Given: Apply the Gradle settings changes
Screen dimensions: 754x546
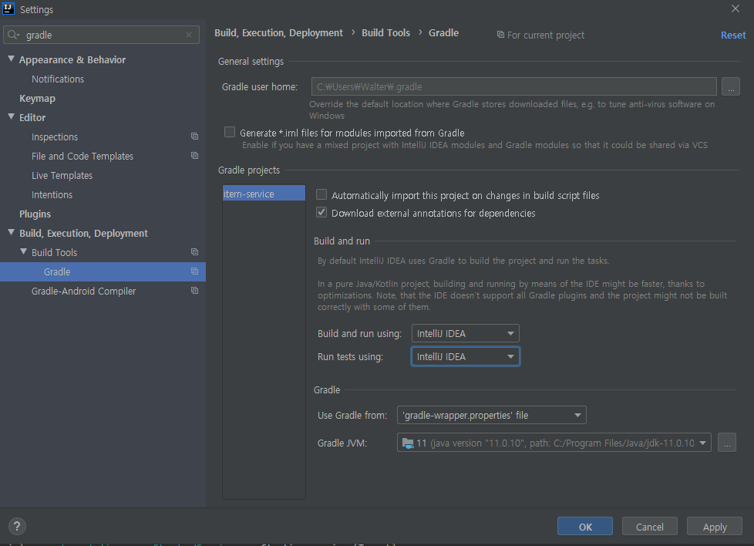Looking at the screenshot, I should pos(714,526).
